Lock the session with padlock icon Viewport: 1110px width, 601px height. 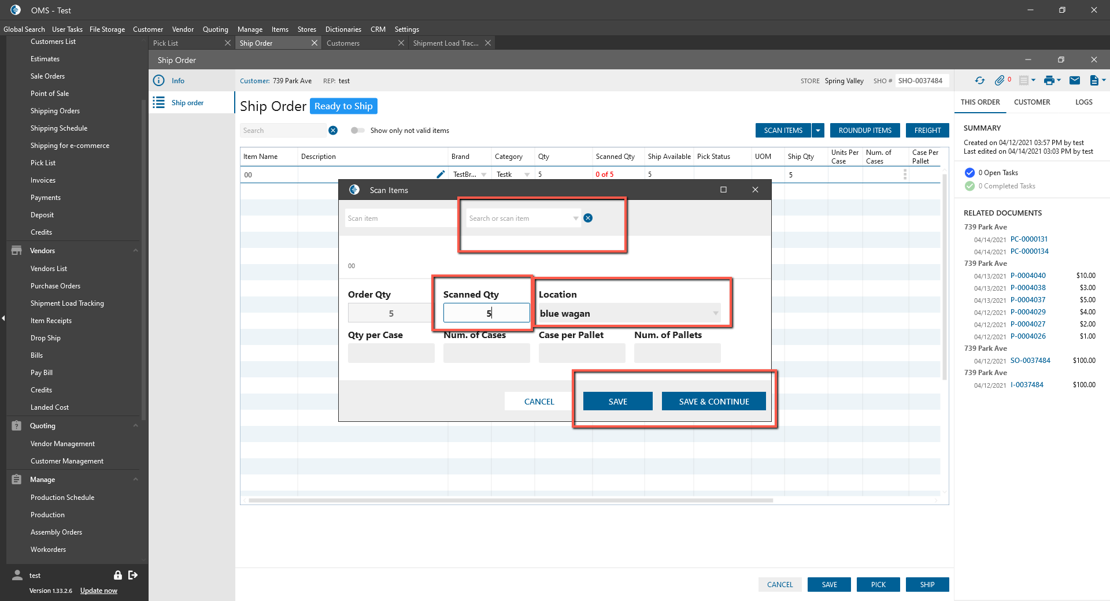118,575
